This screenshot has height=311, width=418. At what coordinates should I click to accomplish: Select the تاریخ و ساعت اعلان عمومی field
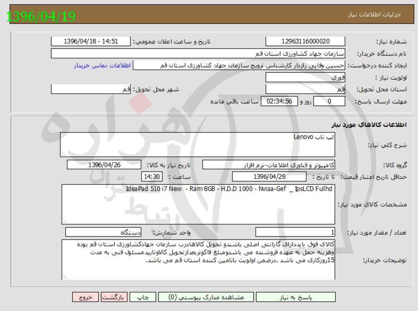pos(90,41)
